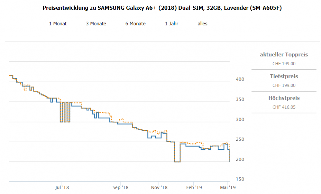Click the CHF 199.00 current top price
Image resolution: width=321 pixels, height=194 pixels.
tap(284, 64)
